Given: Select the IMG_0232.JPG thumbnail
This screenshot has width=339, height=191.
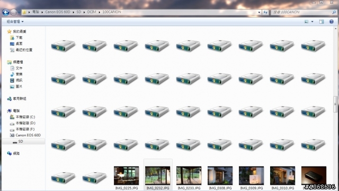Looking at the screenshot, I should (158, 176).
